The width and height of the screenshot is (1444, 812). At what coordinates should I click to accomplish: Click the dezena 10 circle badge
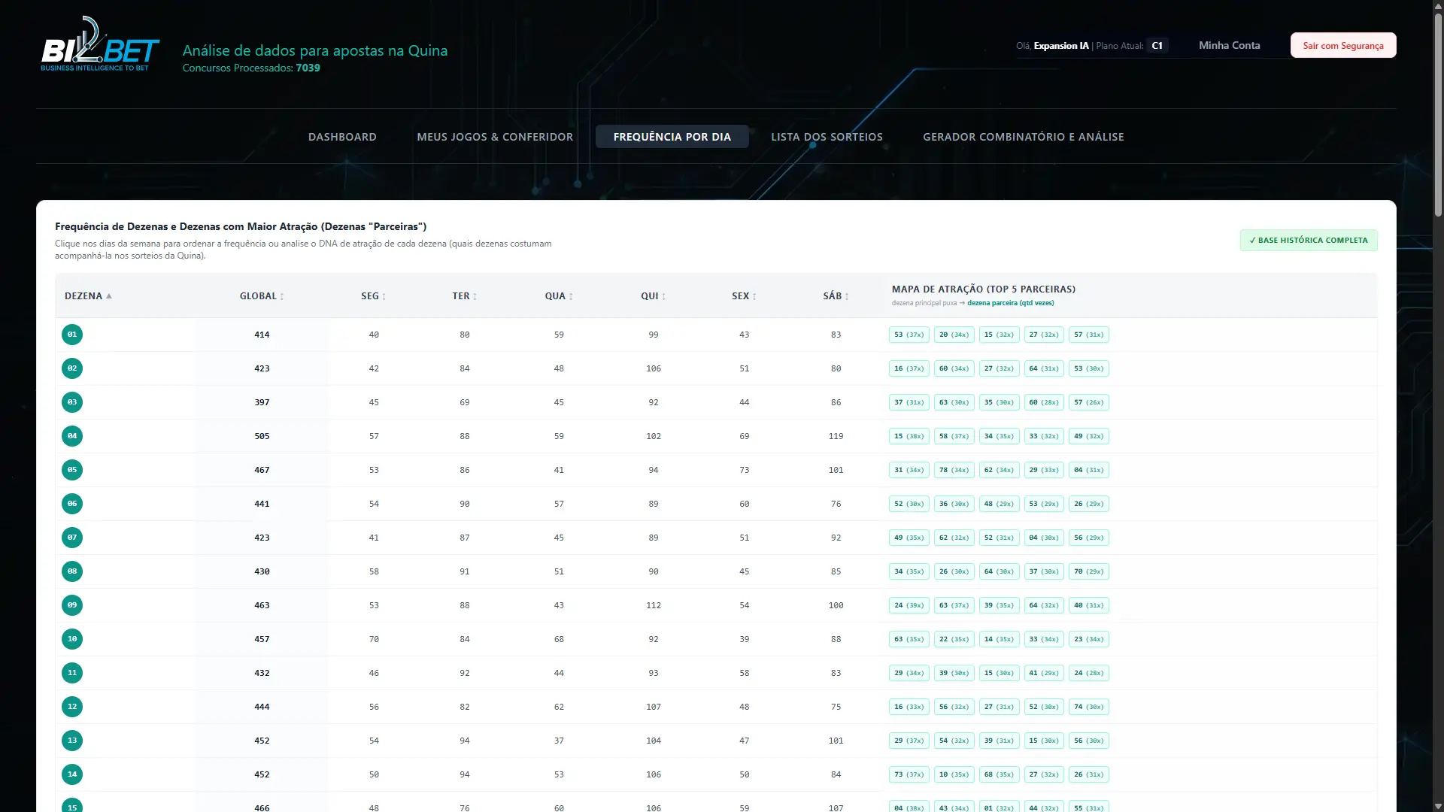point(72,639)
